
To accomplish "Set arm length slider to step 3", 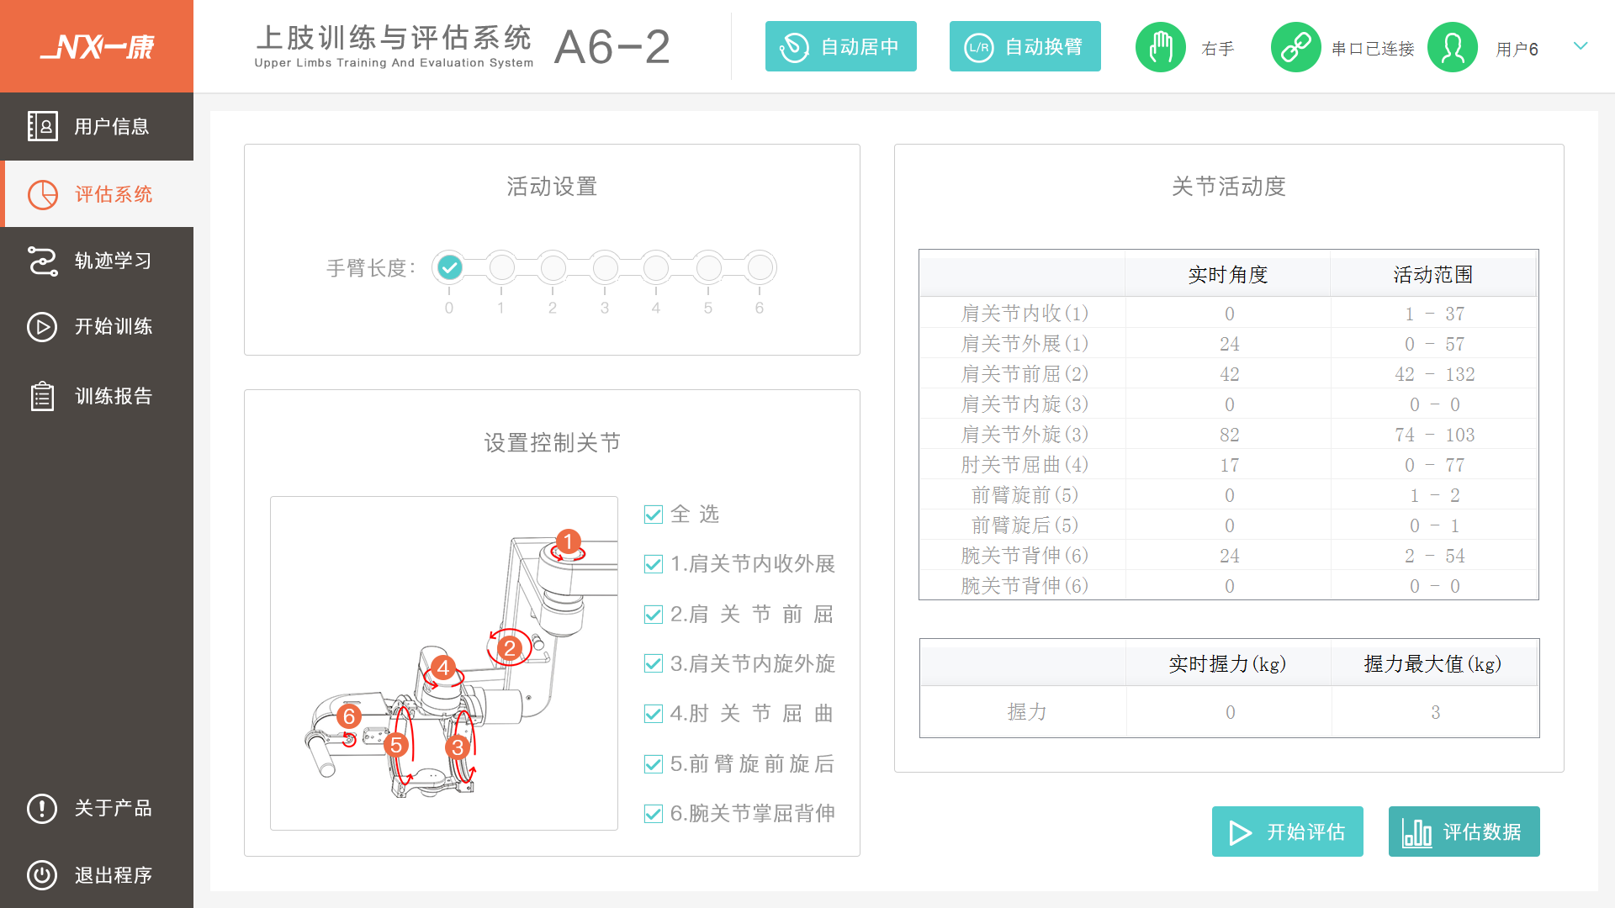I will click(605, 268).
